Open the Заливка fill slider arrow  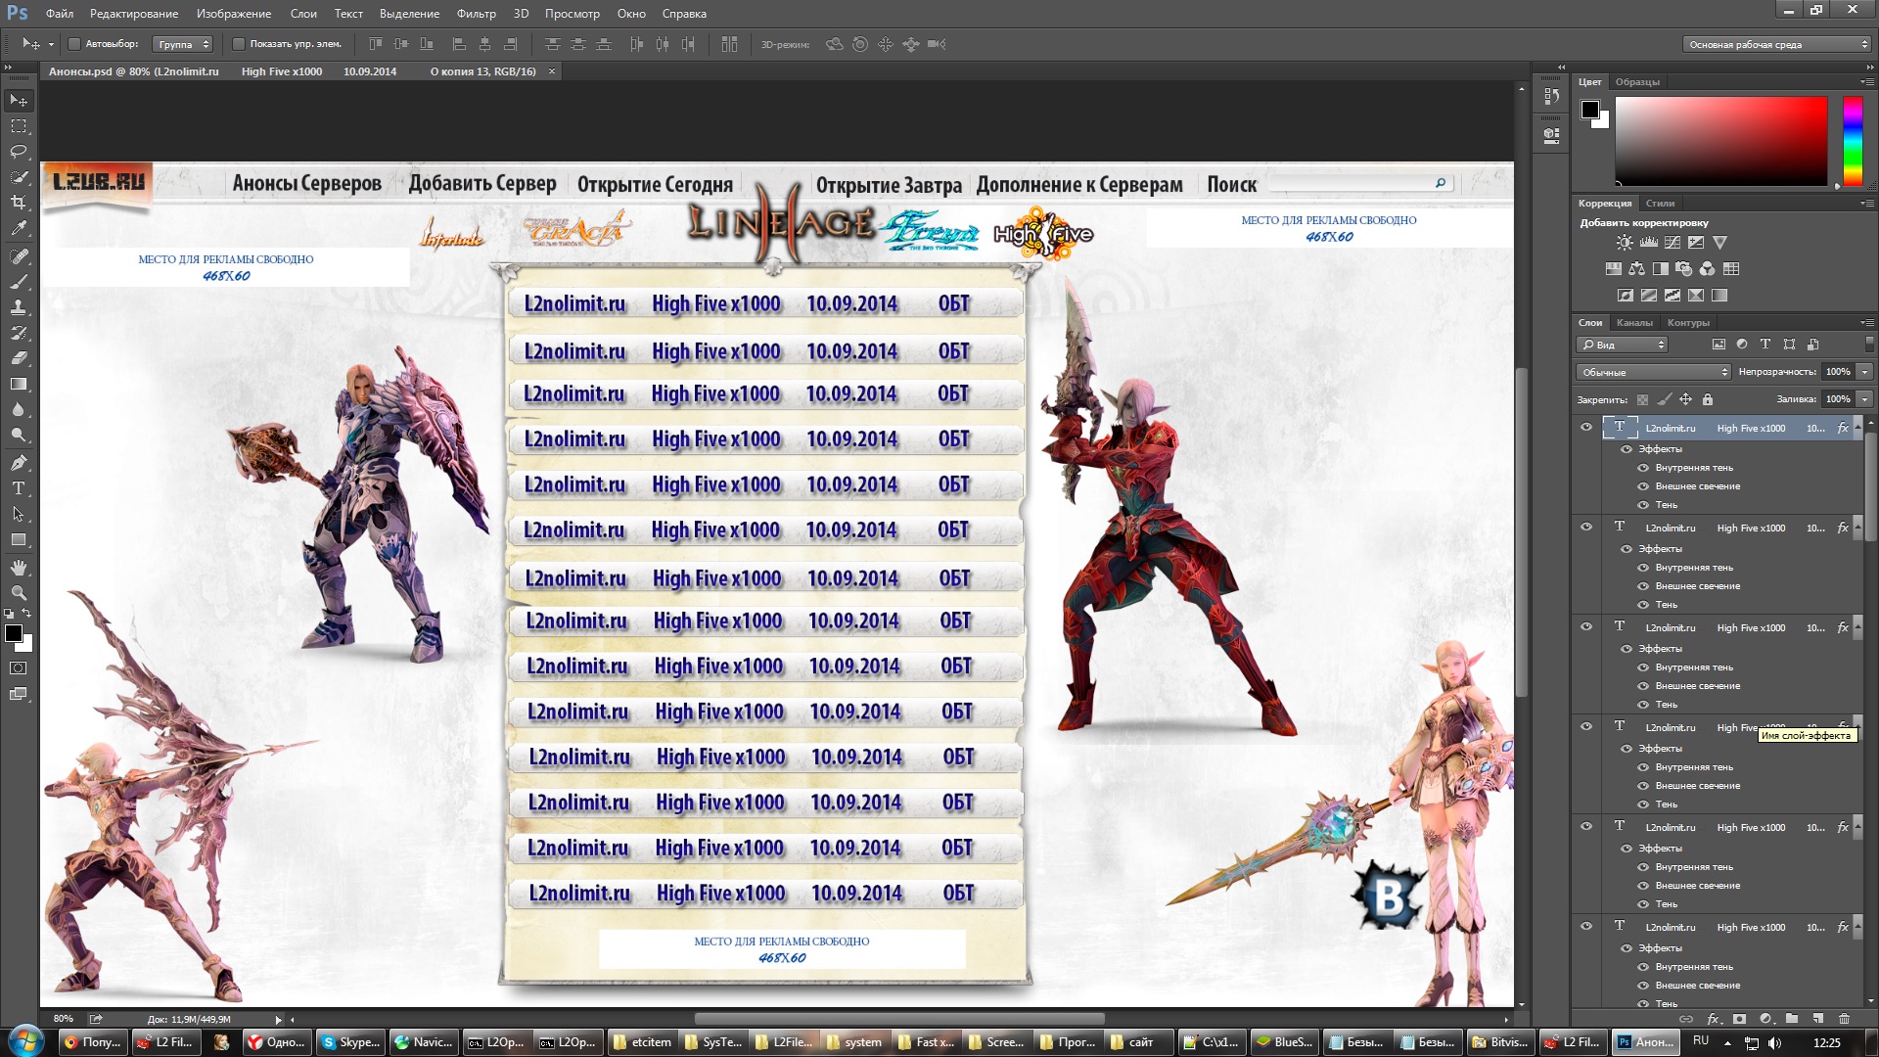[1864, 399]
